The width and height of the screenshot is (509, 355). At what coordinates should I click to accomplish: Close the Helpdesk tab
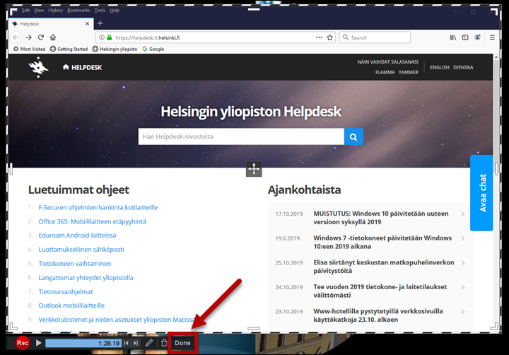coord(87,24)
